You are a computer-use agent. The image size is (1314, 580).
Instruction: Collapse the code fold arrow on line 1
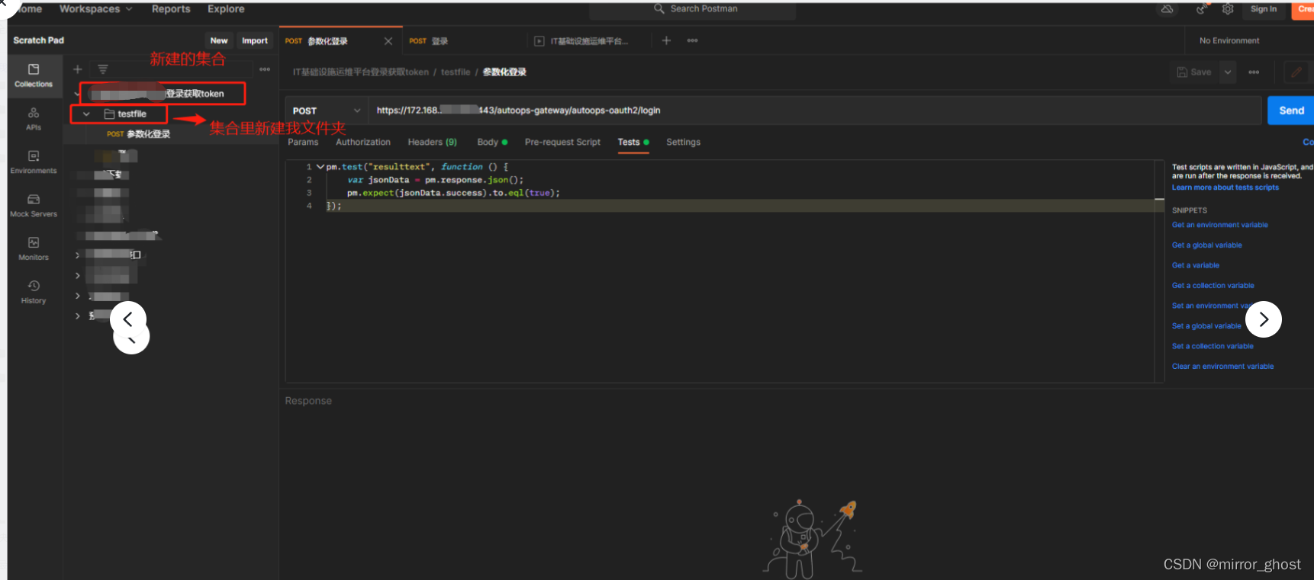coord(320,167)
